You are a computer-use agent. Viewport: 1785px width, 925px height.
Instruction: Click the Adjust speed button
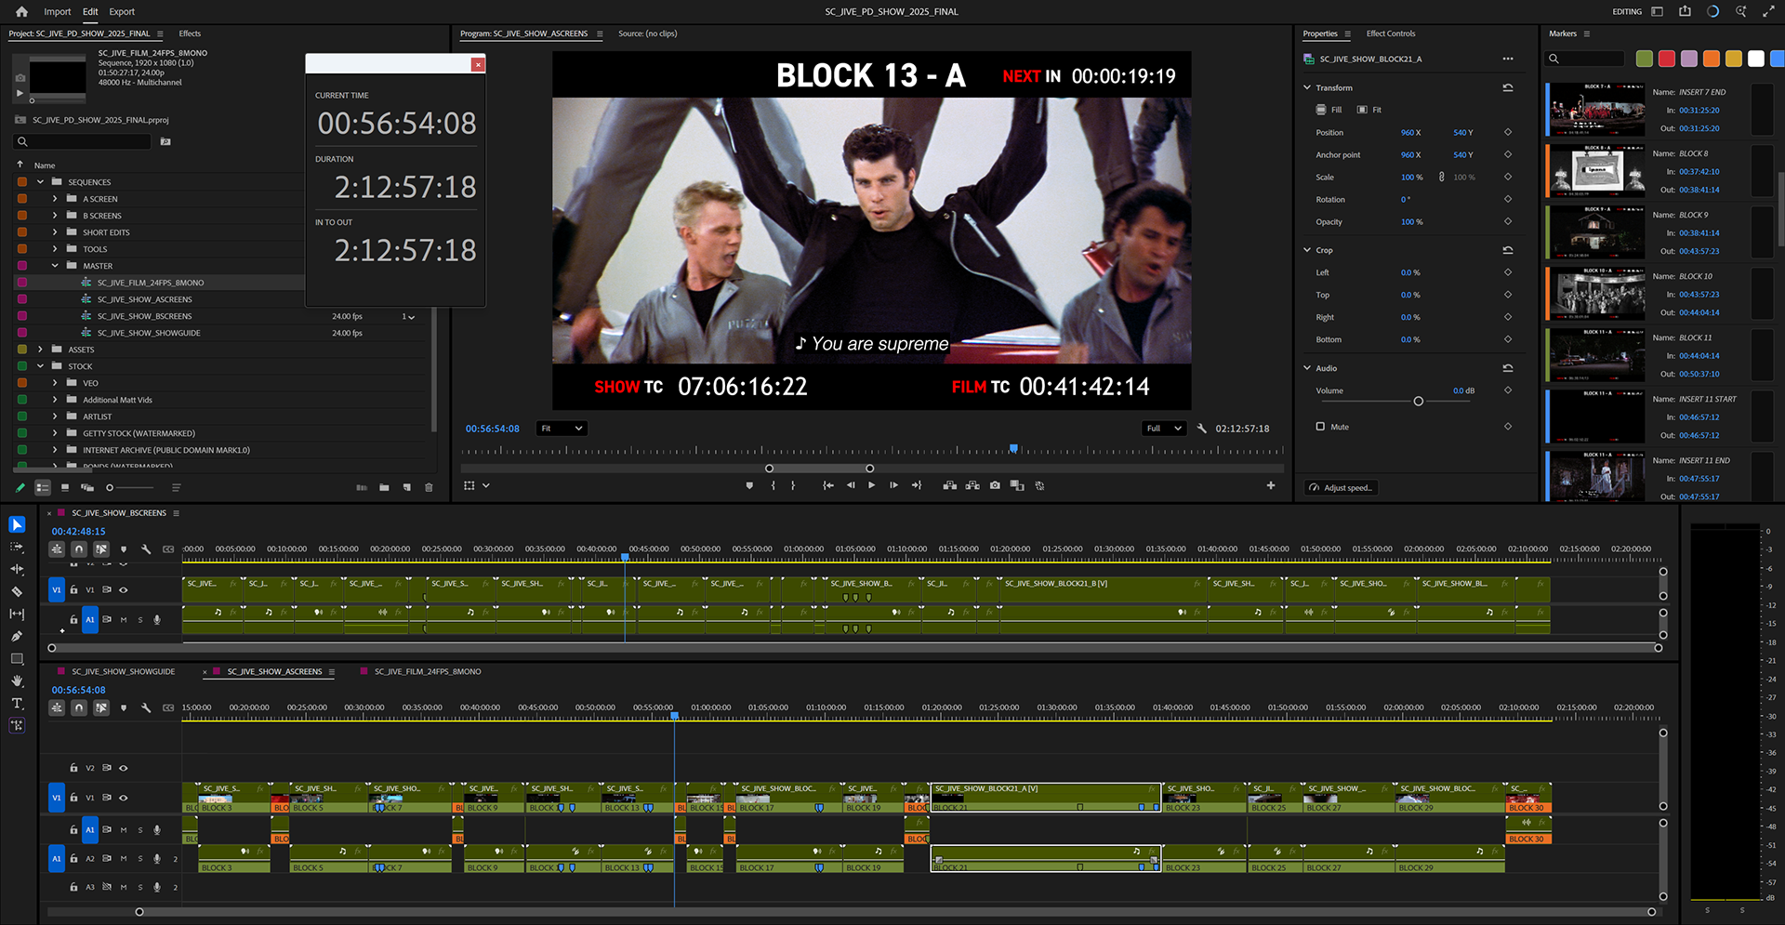[x=1342, y=488]
